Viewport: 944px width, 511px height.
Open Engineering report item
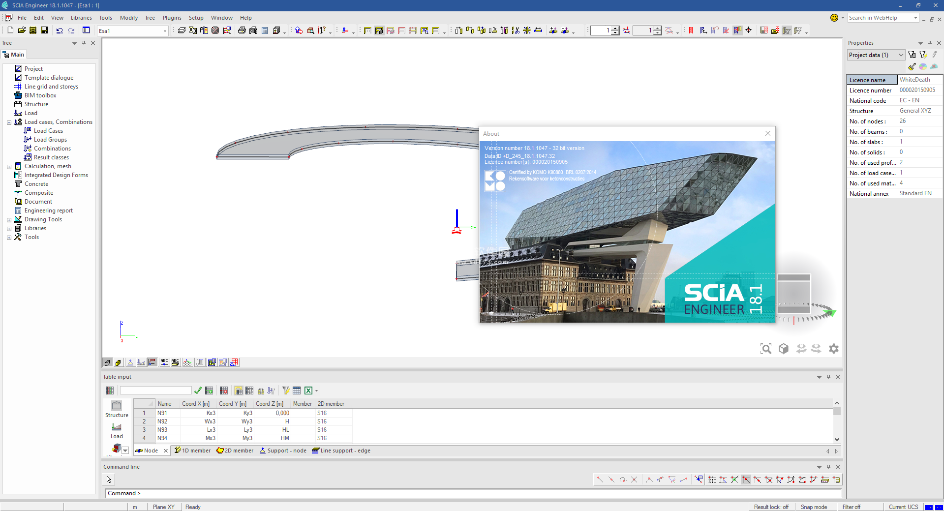(x=49, y=210)
